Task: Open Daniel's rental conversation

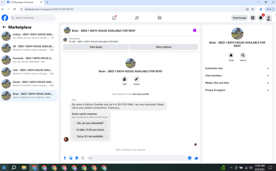Action: [29, 84]
